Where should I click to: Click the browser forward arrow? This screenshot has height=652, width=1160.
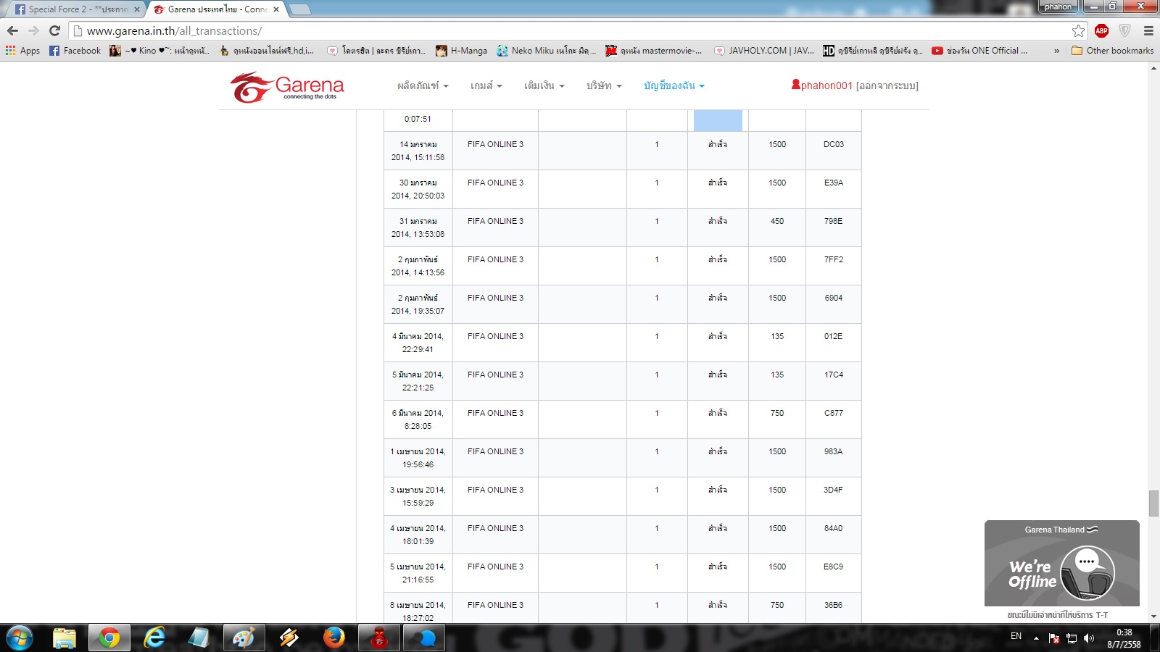coord(33,30)
